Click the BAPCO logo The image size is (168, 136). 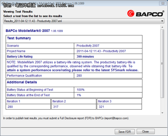pyautogui.click(x=146, y=13)
